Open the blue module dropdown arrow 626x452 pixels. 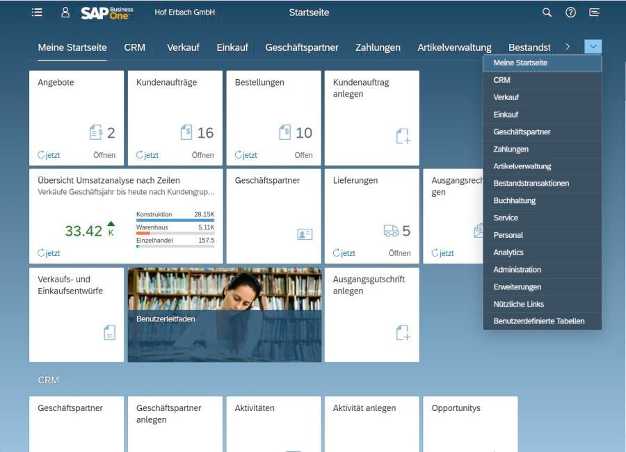[x=592, y=47]
